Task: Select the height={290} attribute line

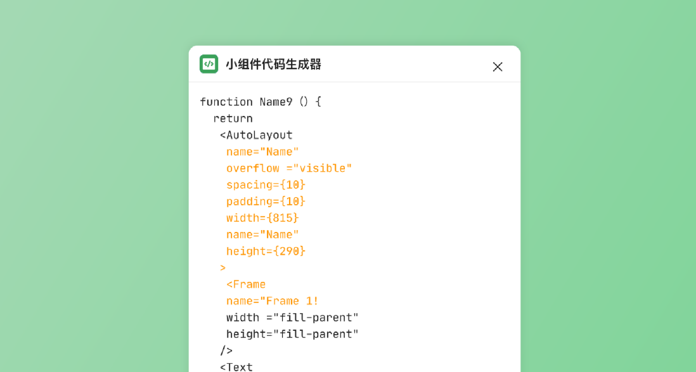Action: point(266,251)
